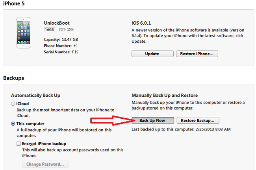
Task: Click the Restore Backup... button
Action: click(198, 121)
